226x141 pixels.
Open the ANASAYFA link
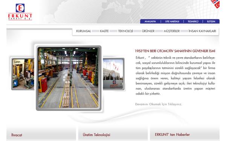tap(150, 21)
